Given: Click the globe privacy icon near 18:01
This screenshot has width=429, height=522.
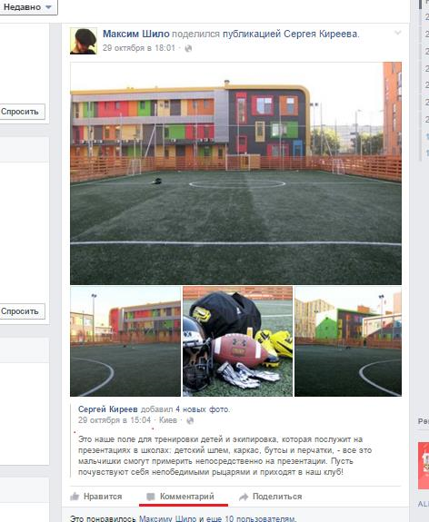Looking at the screenshot, I should pyautogui.click(x=188, y=48).
